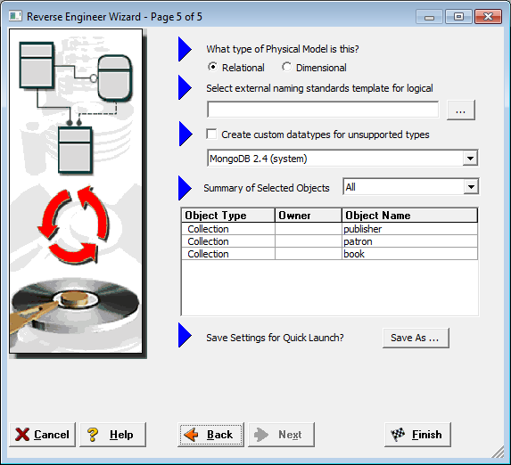Click the Save As ... button

(416, 338)
